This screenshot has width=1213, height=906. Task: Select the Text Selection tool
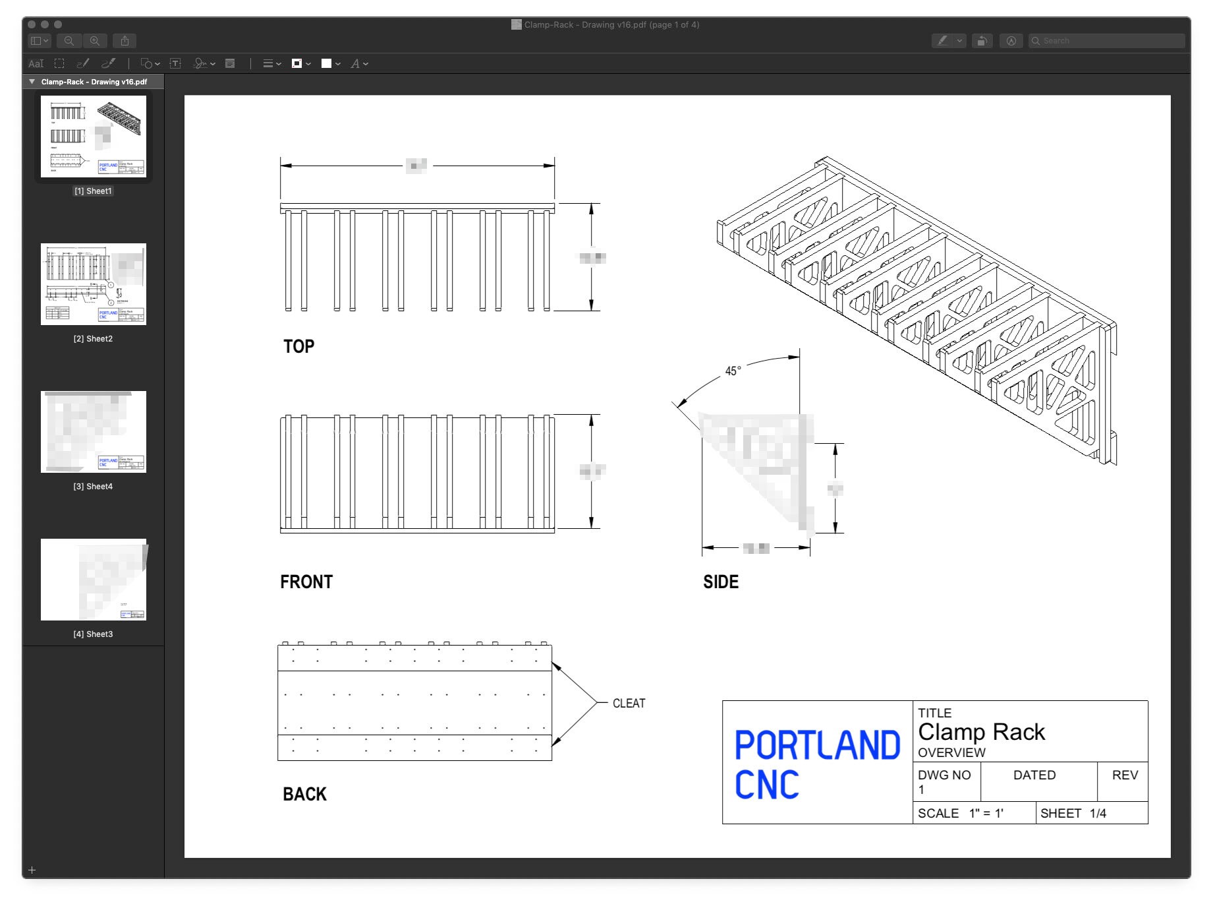37,63
